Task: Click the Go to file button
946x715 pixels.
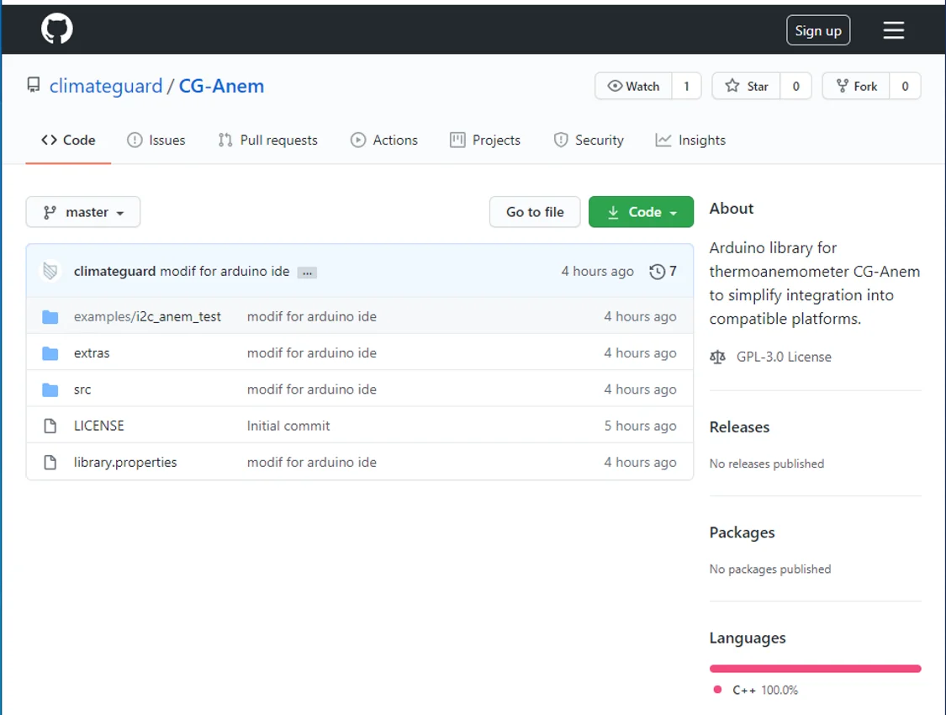Action: 535,212
